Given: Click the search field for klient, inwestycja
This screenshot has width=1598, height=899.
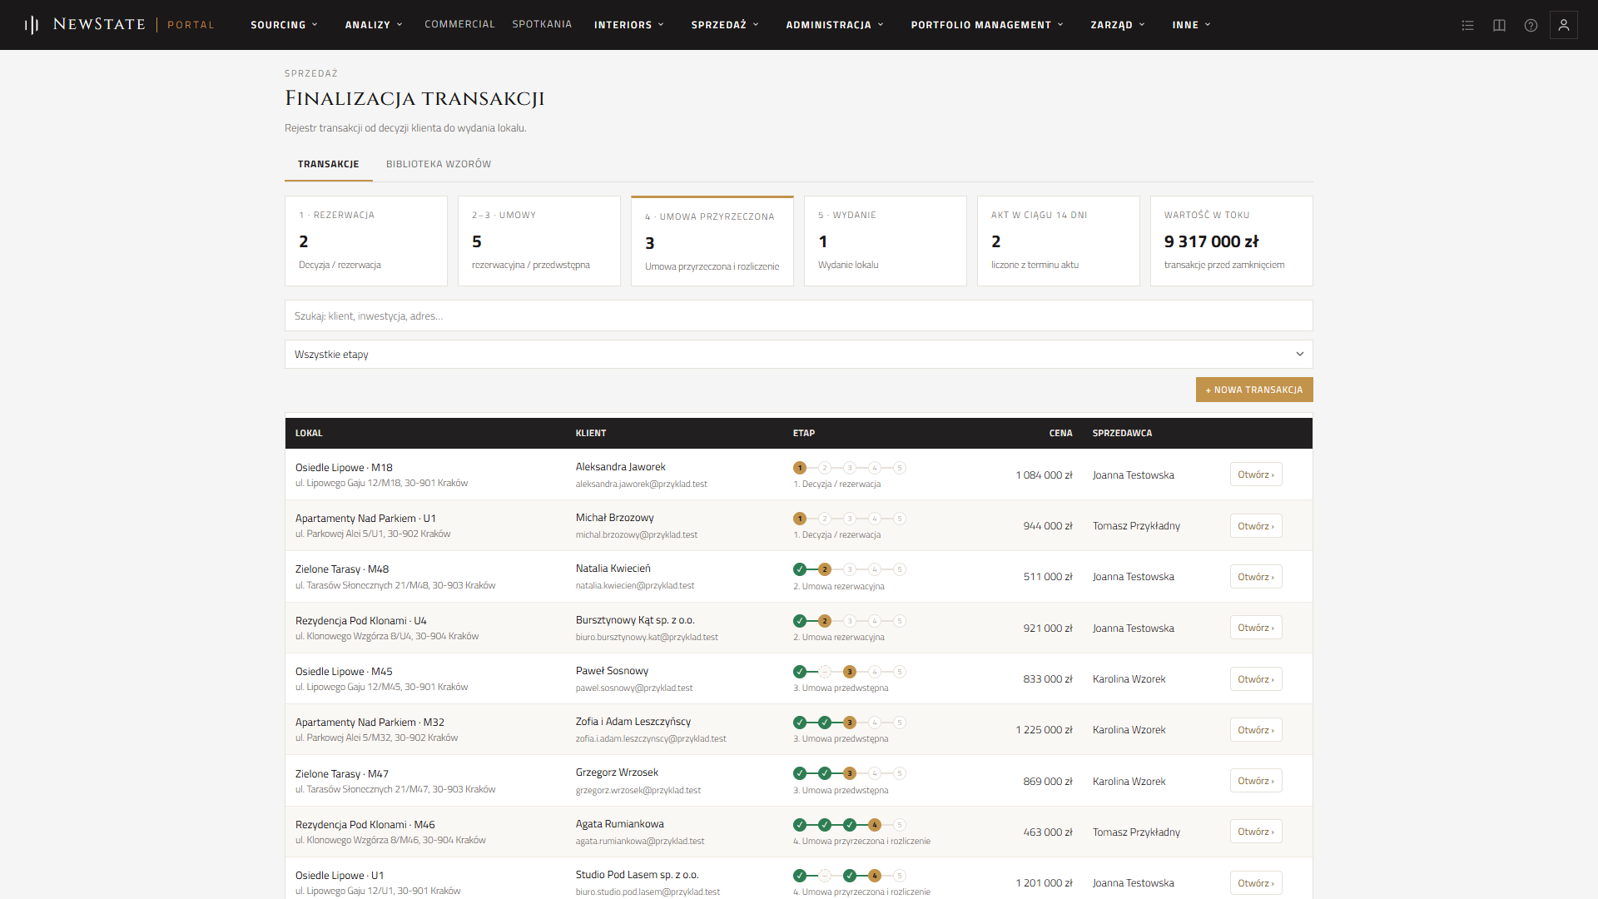Looking at the screenshot, I should coord(799,315).
